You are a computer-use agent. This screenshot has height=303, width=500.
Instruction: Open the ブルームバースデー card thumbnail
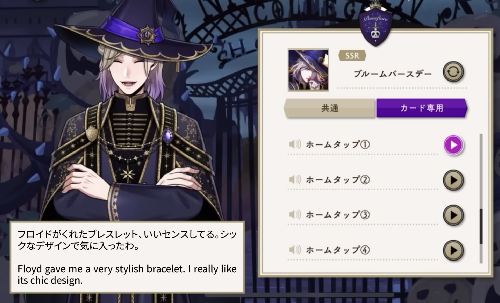tap(308, 70)
